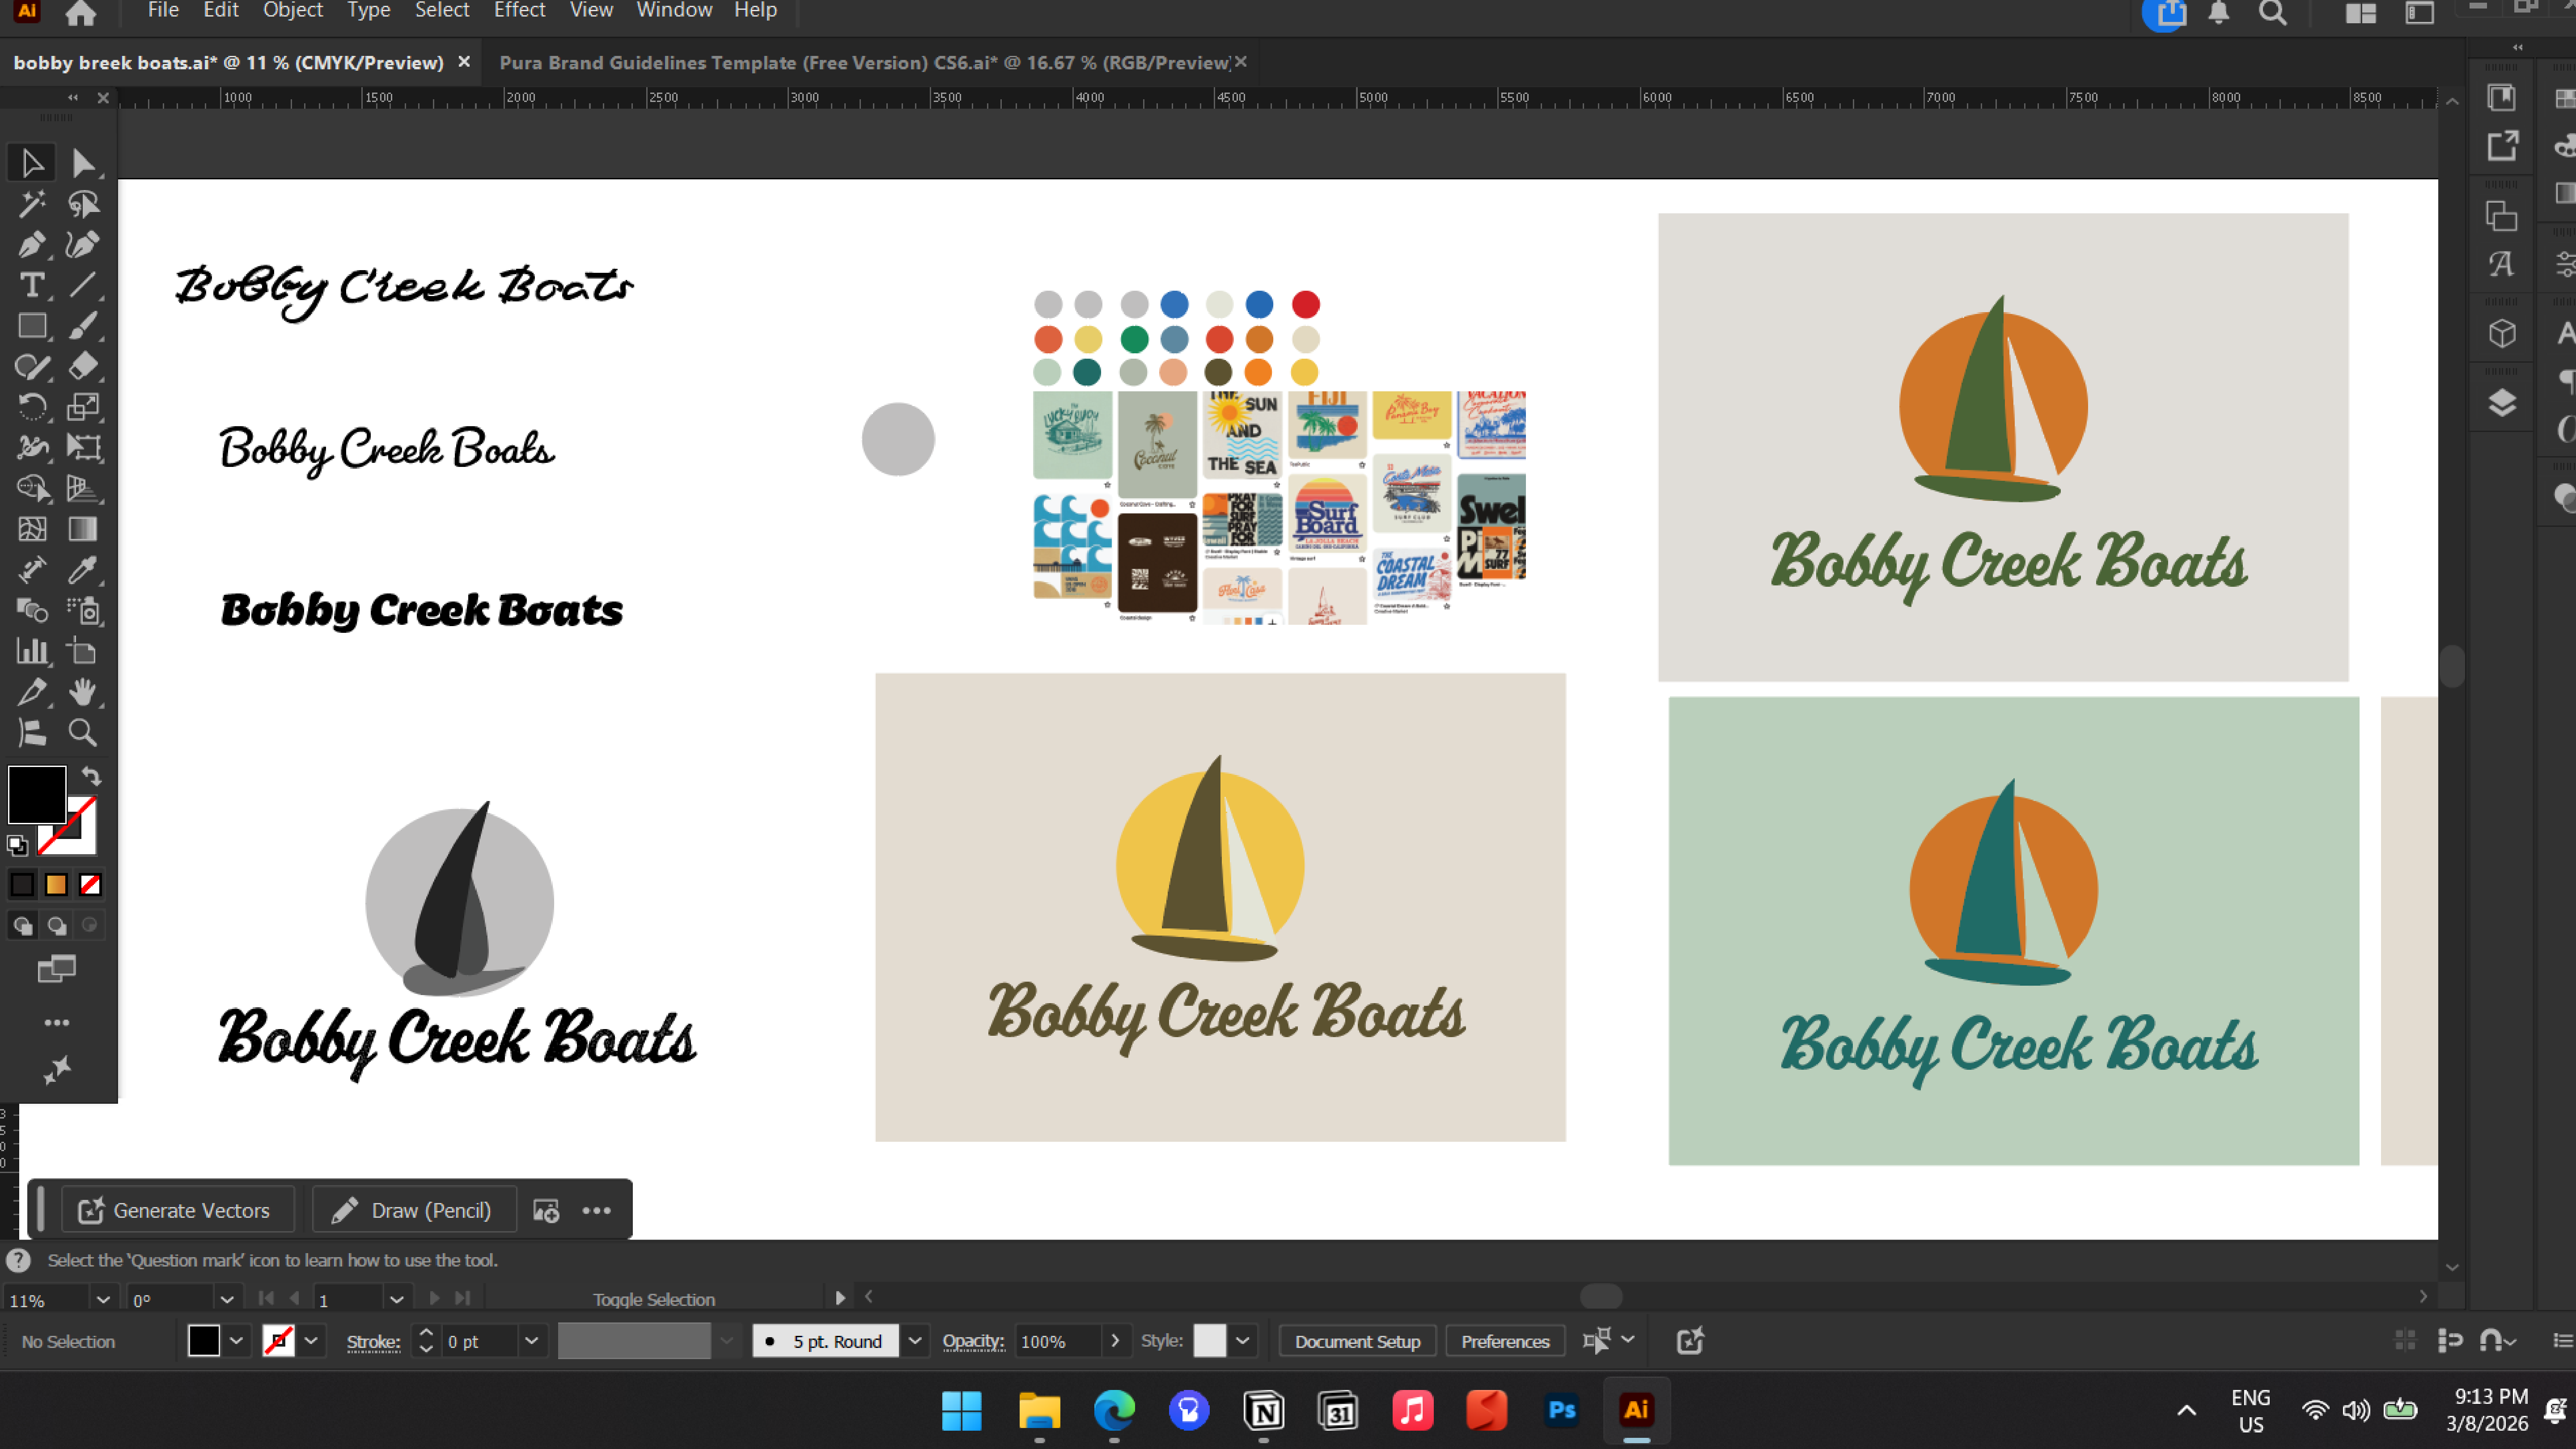This screenshot has height=1449, width=2576.
Task: Select the Type tool
Action: coord(31,285)
